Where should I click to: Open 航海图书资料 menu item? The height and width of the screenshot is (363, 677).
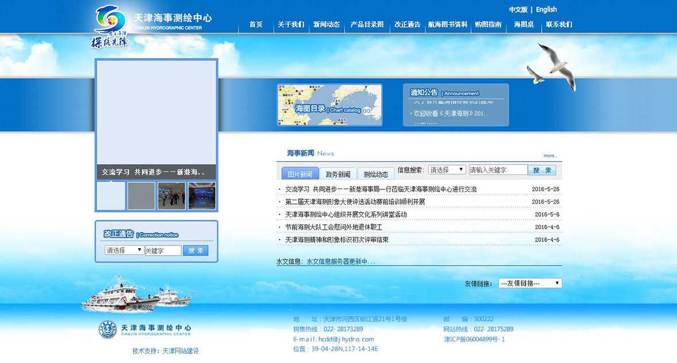pos(448,25)
